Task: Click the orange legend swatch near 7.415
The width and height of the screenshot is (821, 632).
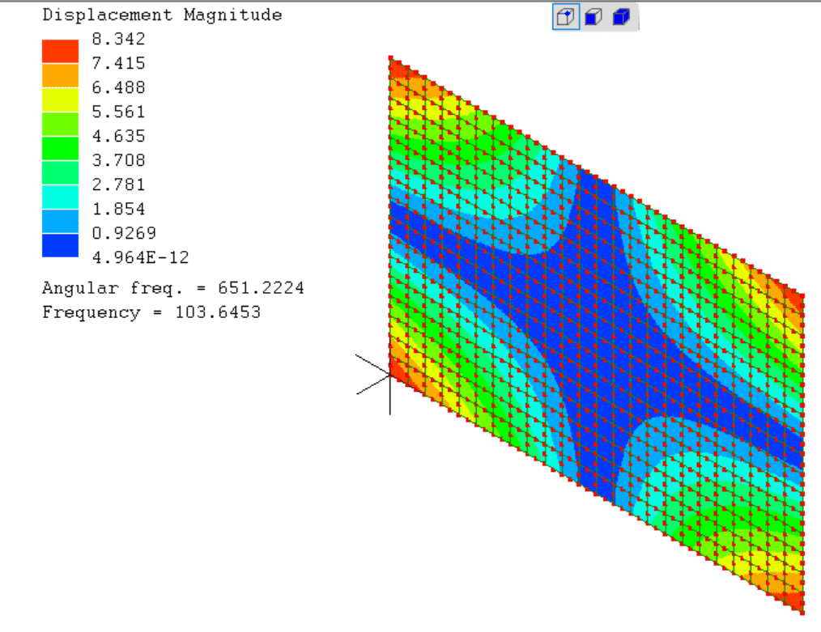Action: click(60, 75)
